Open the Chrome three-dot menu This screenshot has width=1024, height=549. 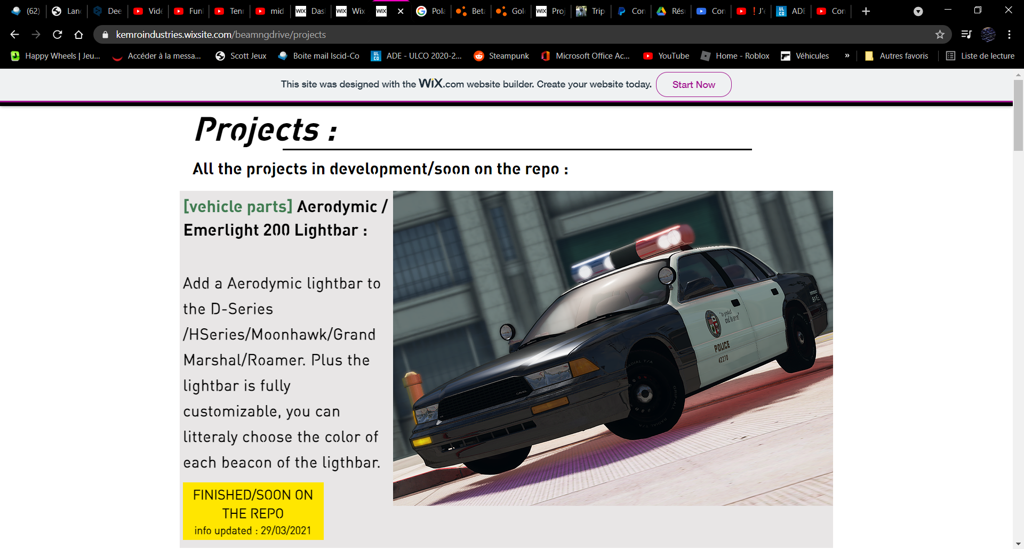(1010, 35)
